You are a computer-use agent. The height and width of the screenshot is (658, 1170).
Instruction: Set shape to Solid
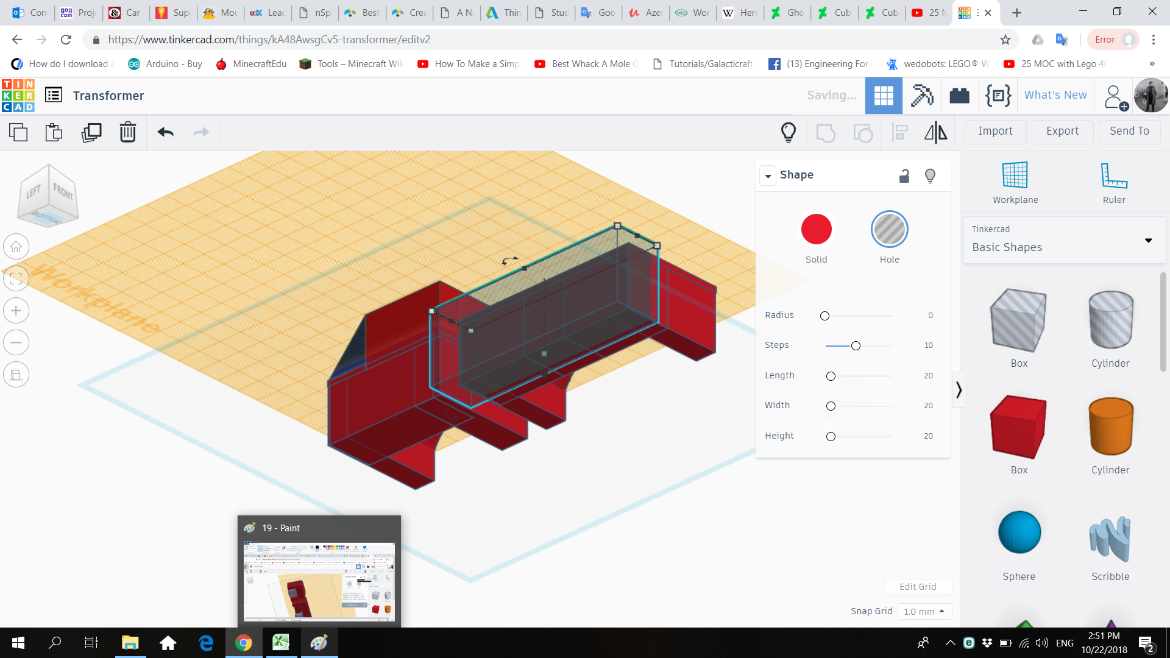(816, 230)
